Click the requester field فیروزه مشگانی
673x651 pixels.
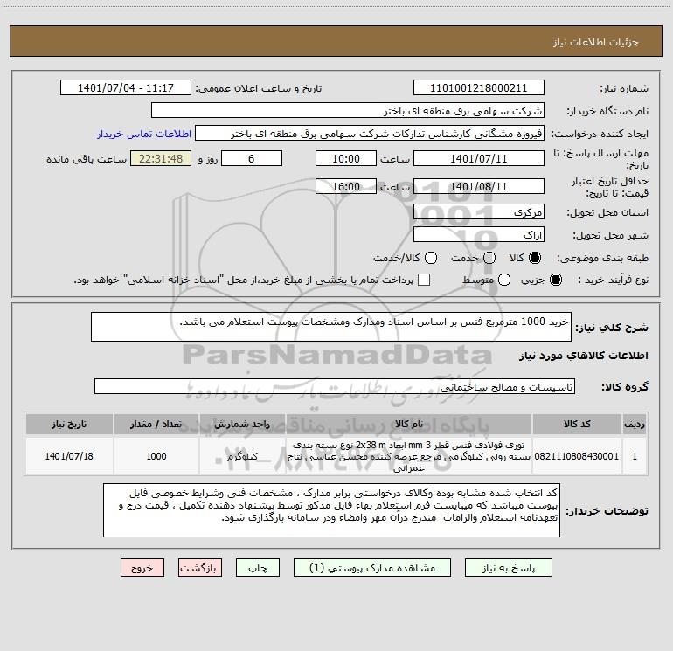(370, 134)
